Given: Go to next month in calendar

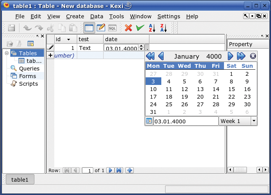Looking at the screenshot, I should (x=230, y=56).
